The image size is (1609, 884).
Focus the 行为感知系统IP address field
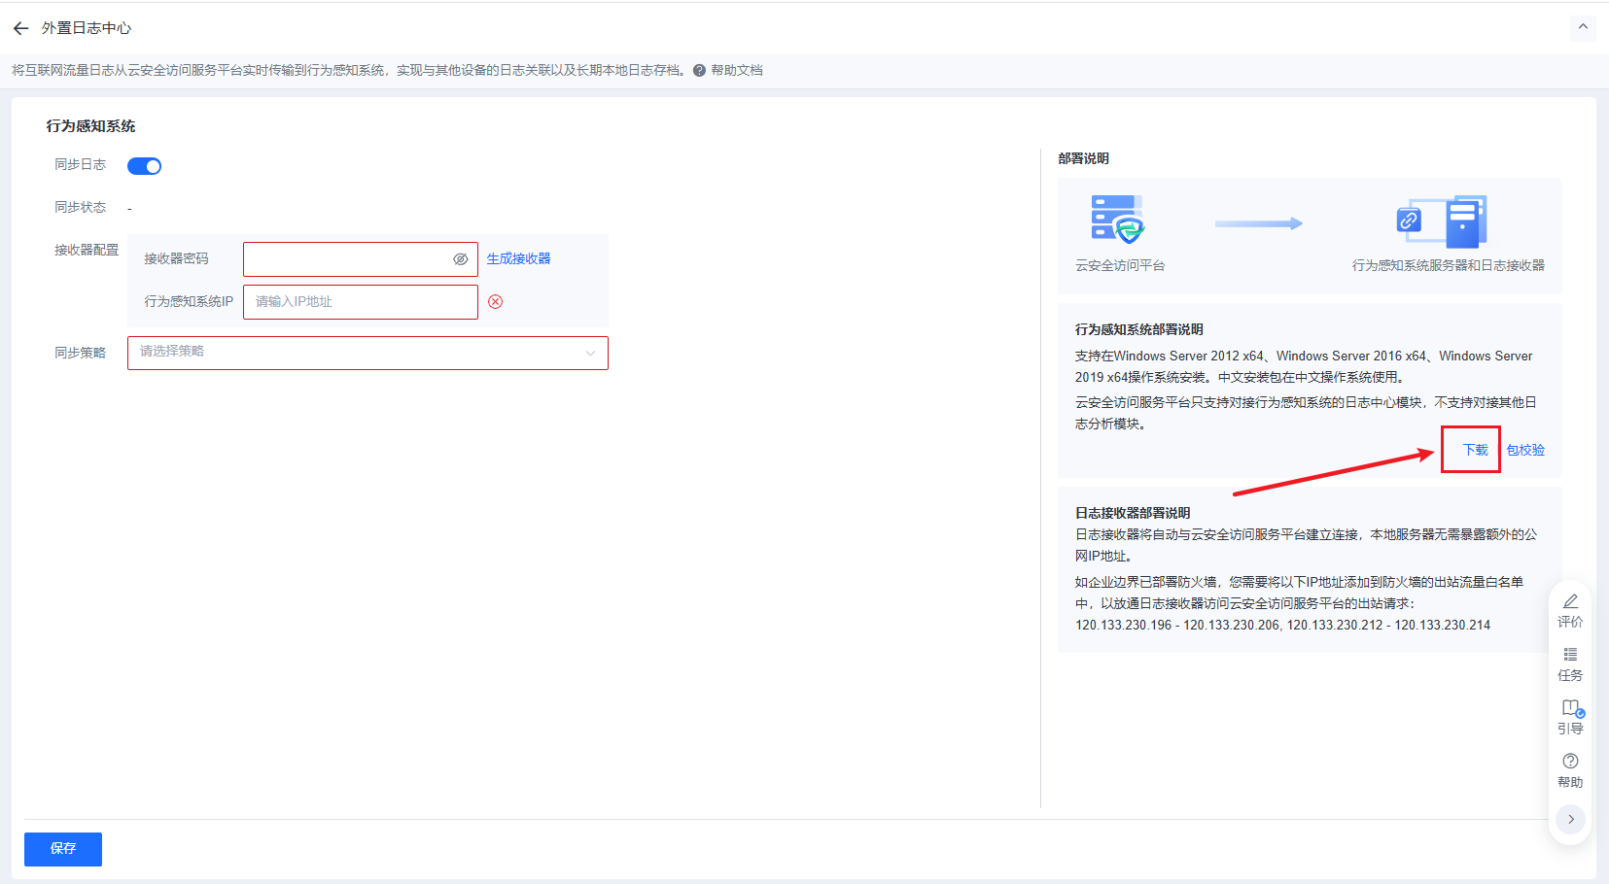(360, 302)
